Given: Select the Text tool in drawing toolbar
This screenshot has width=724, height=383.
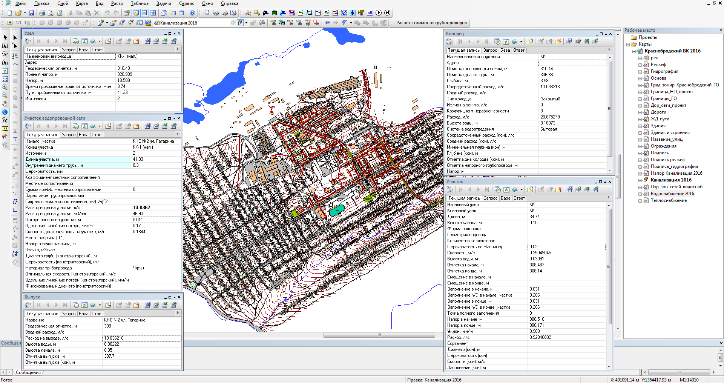Looking at the screenshot, I should point(15,139).
